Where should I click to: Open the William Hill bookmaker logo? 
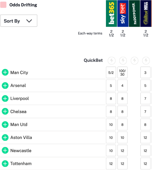(146, 13)
